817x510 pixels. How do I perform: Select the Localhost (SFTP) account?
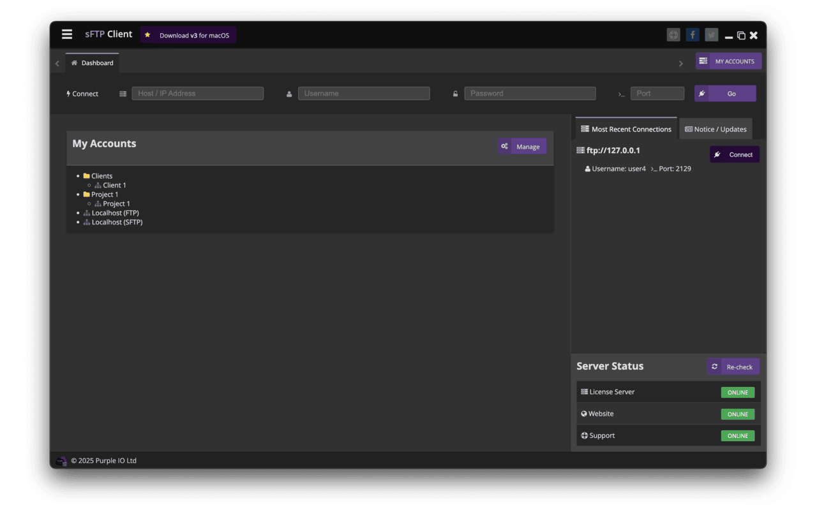(117, 222)
